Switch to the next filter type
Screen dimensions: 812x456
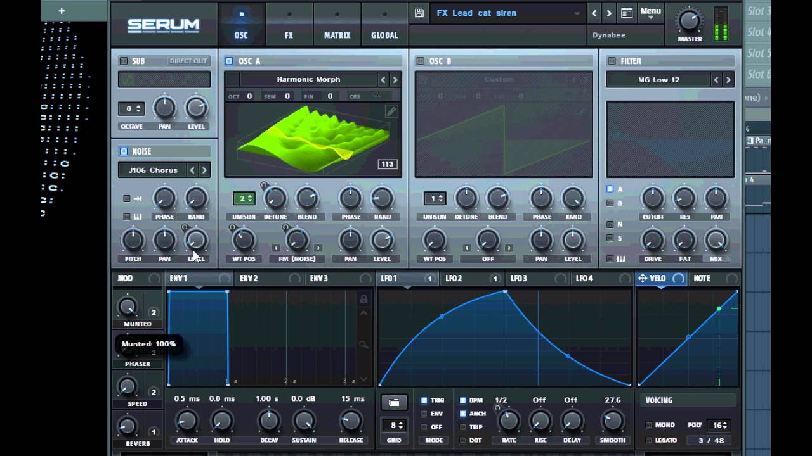point(728,80)
